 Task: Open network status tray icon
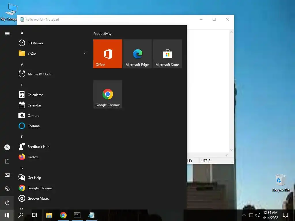[251, 215]
